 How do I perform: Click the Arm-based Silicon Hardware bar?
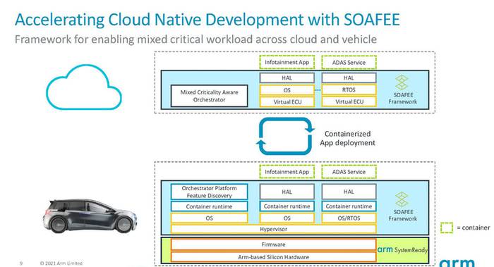point(274,257)
